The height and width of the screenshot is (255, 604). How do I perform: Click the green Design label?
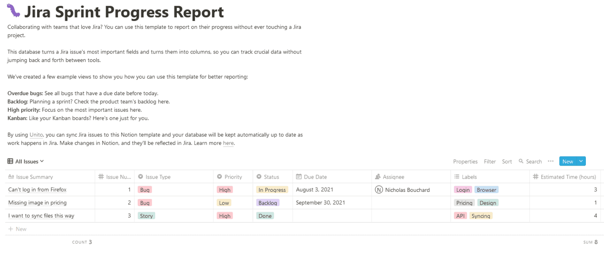(x=488, y=203)
